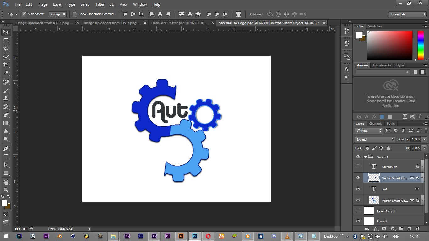429x241 pixels.
Task: Enable Show Transform Controls checkbox
Action: coord(75,14)
